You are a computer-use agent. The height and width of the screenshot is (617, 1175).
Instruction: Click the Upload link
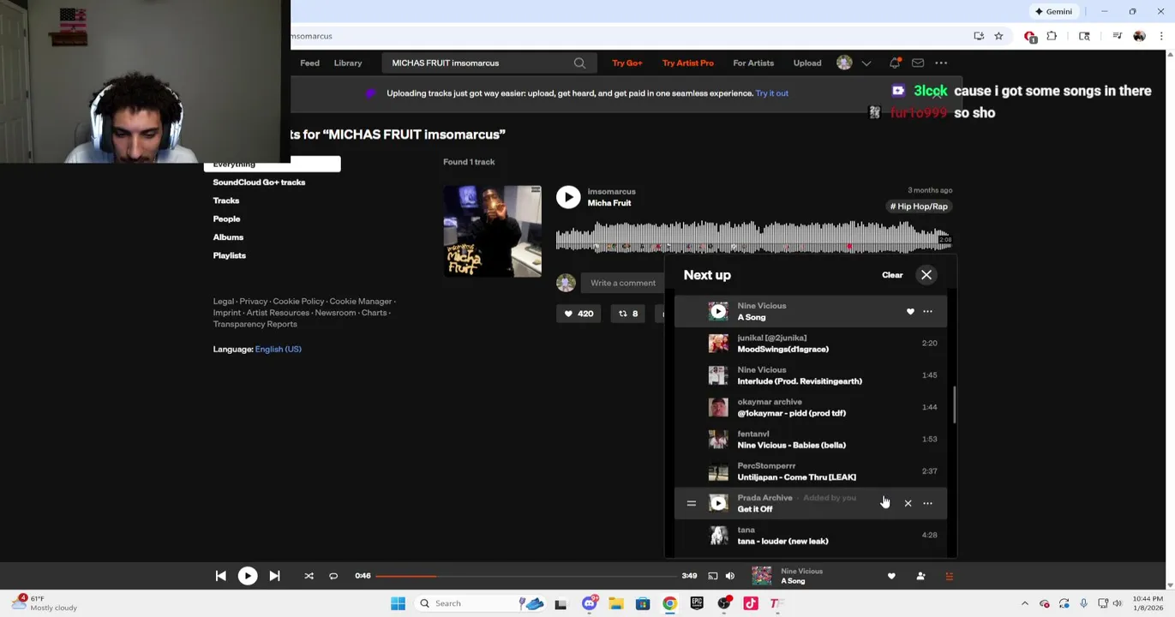(807, 63)
